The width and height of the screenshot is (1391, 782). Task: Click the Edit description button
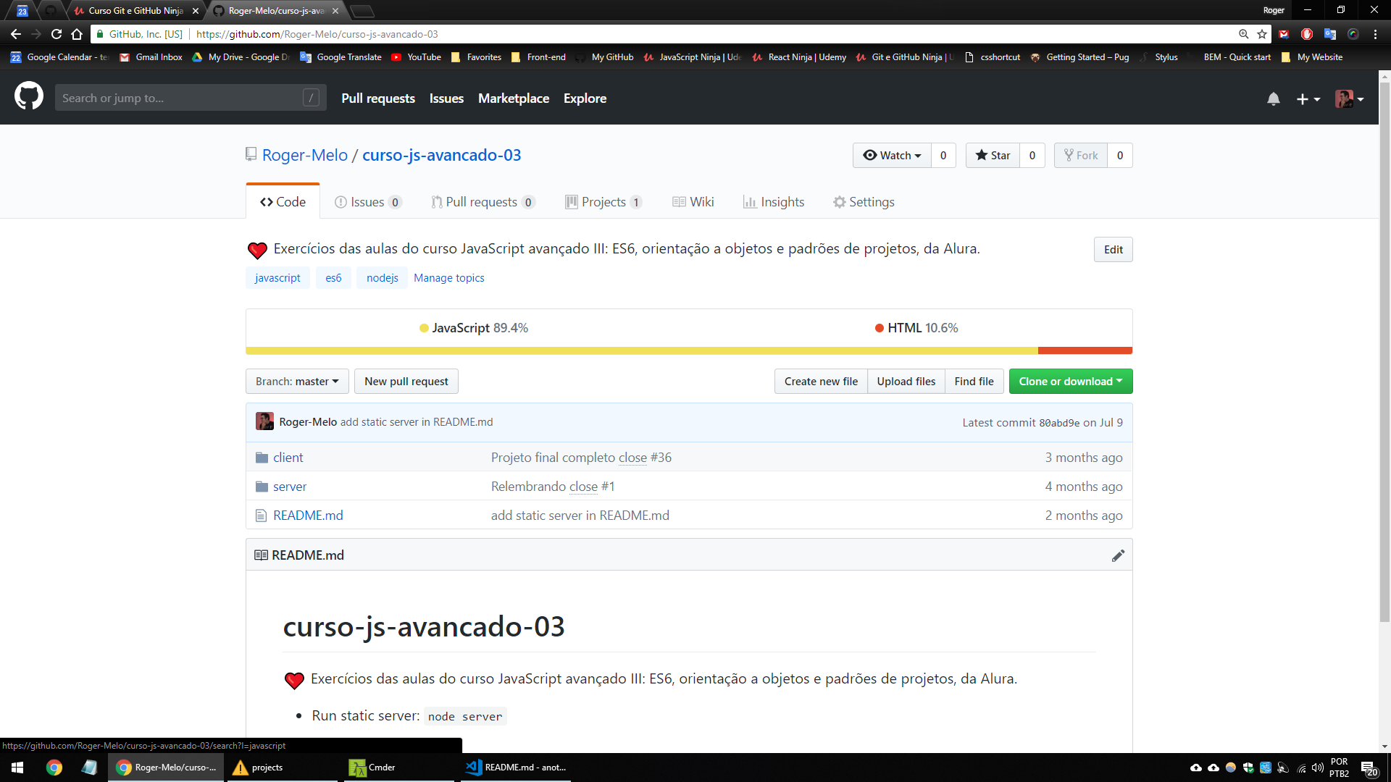1113,250
